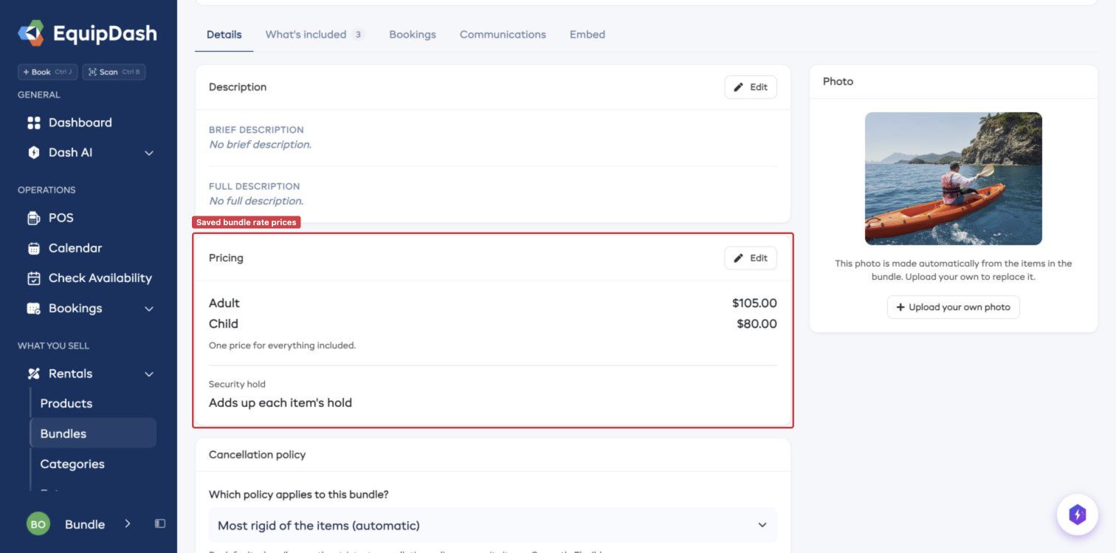
Task: Collapse the Rentals section chevron
Action: pos(149,374)
